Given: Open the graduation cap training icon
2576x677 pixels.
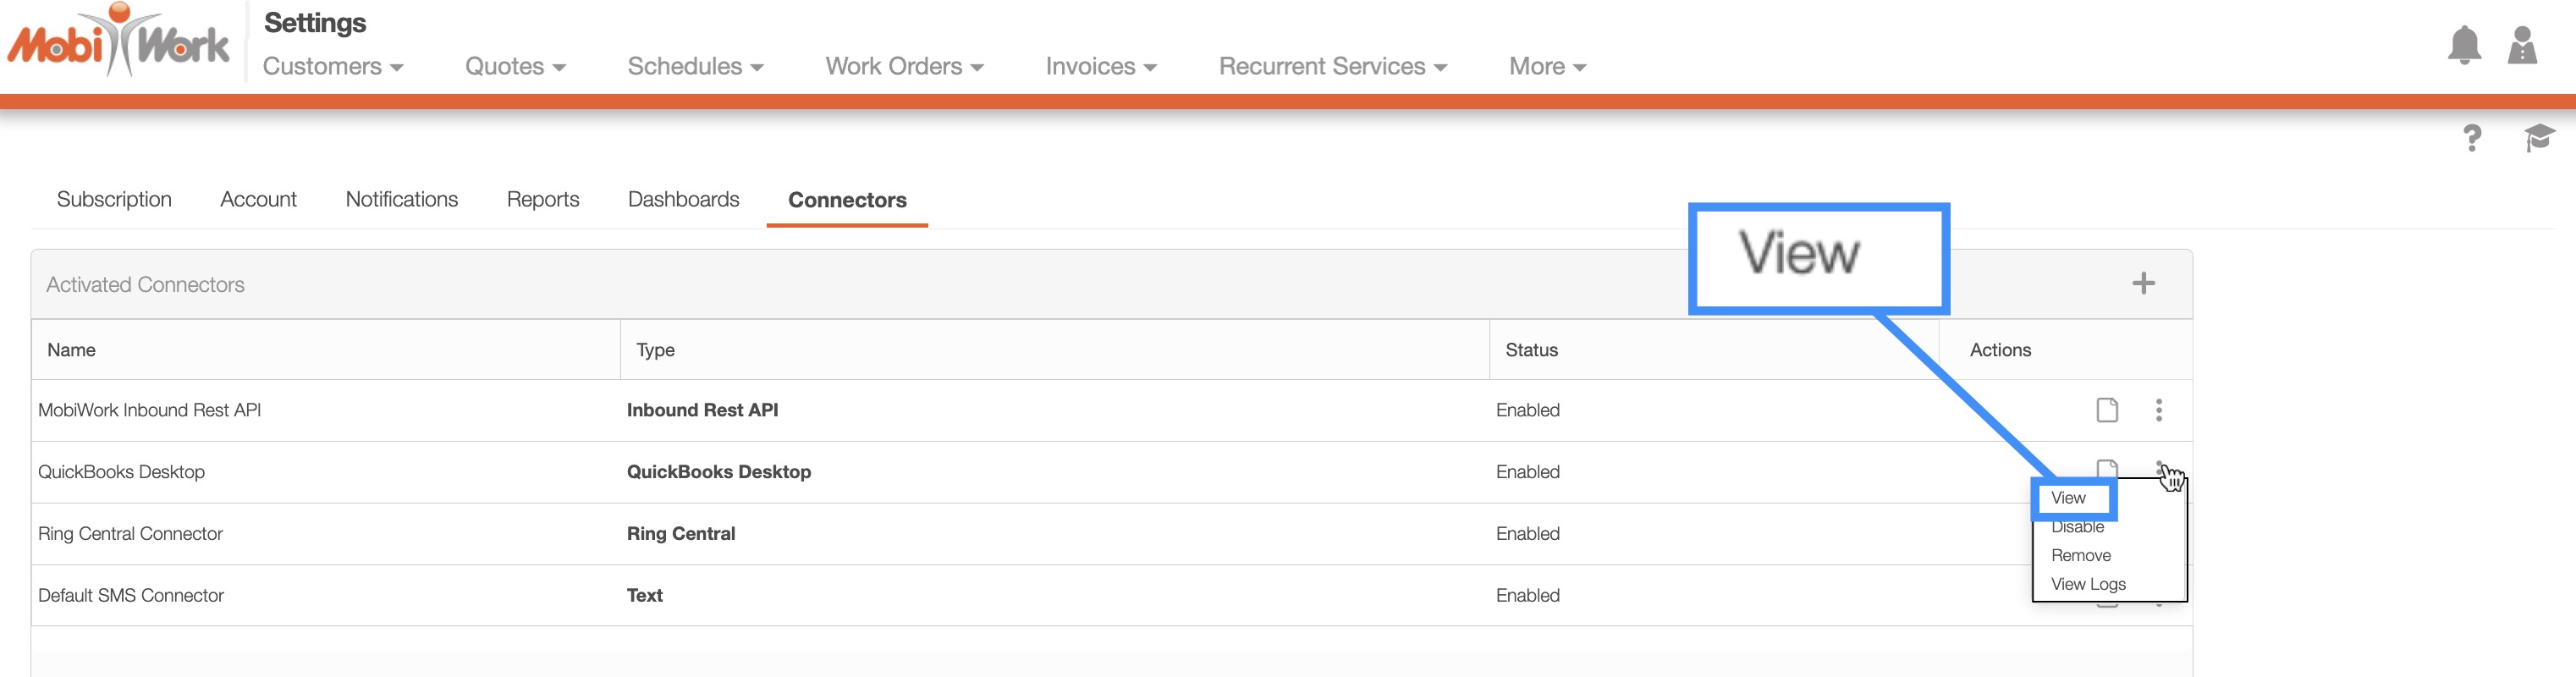Looking at the screenshot, I should point(2538,138).
